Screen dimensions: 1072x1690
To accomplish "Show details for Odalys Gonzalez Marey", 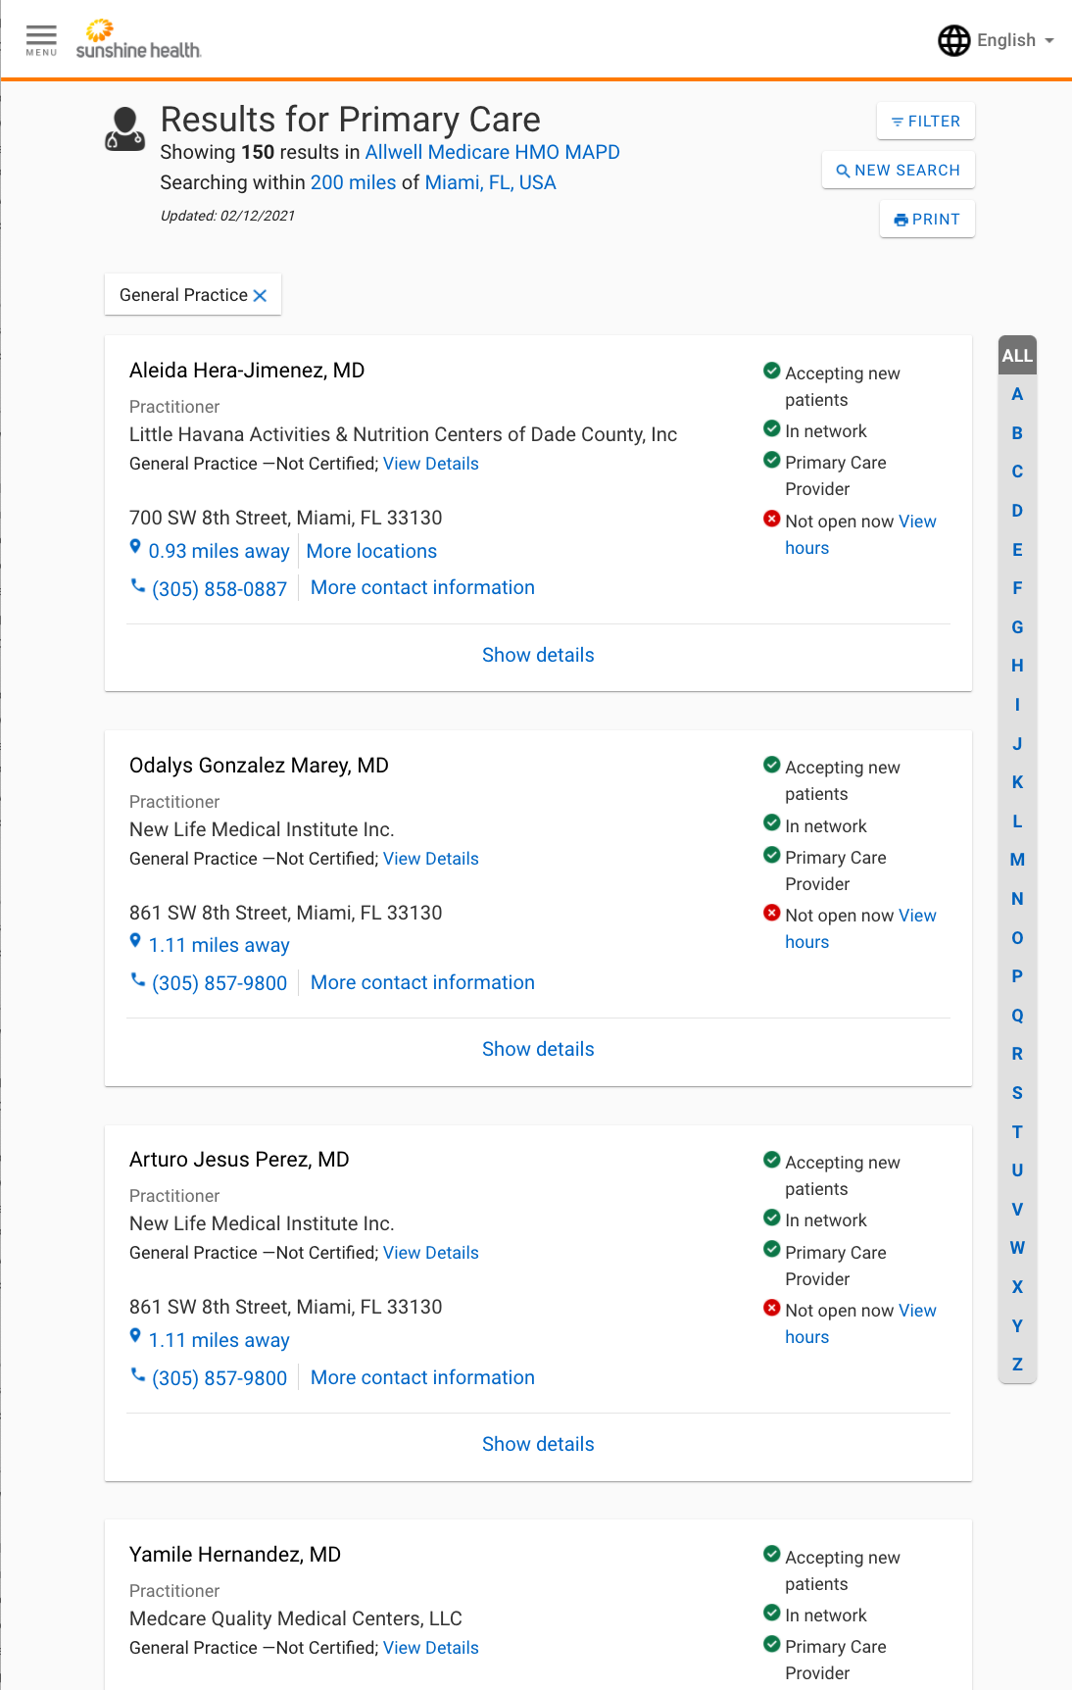I will (538, 1049).
